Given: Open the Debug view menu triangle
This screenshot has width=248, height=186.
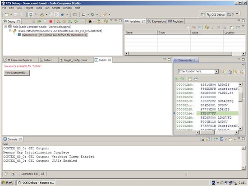Looking at the screenshot, I should click(x=111, y=20).
